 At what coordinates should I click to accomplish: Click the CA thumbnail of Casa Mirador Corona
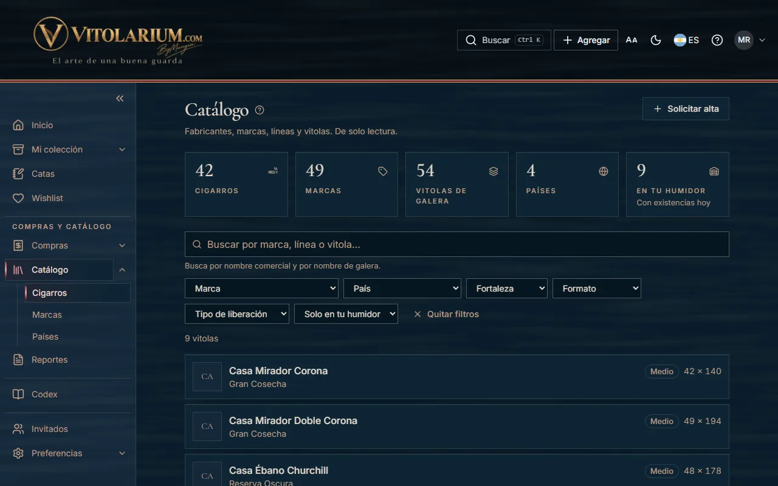207,377
